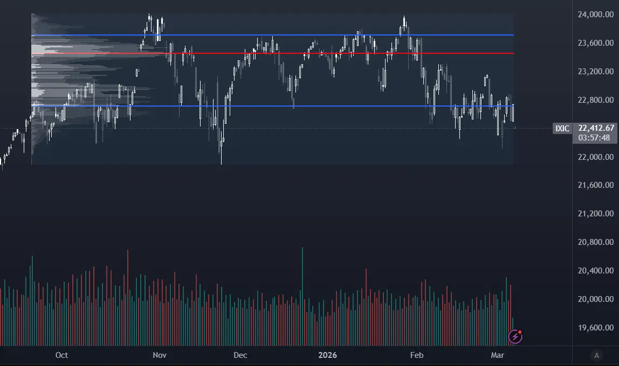Click the 24,000.00 price axis label
Image resolution: width=619 pixels, height=366 pixels.
596,15
